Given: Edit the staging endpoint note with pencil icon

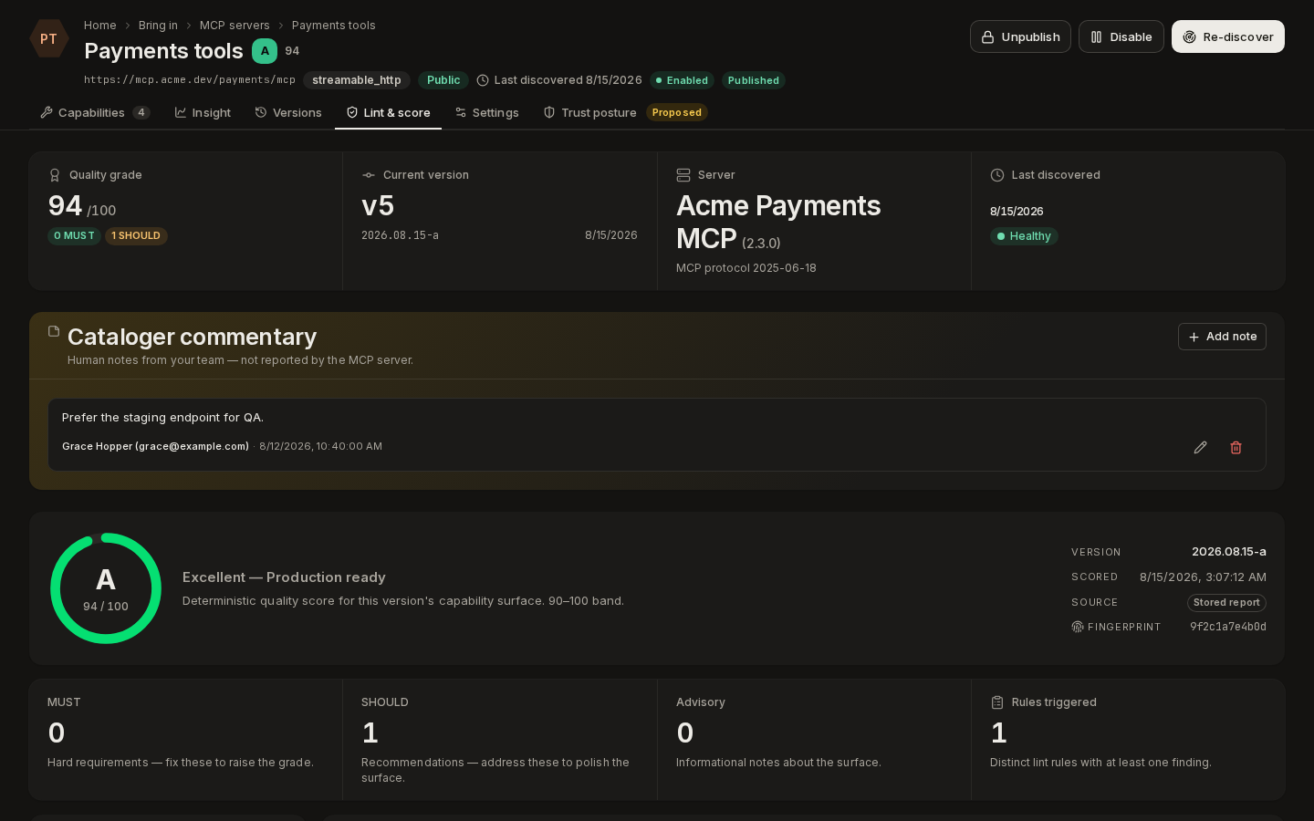Looking at the screenshot, I should pos(1201,447).
